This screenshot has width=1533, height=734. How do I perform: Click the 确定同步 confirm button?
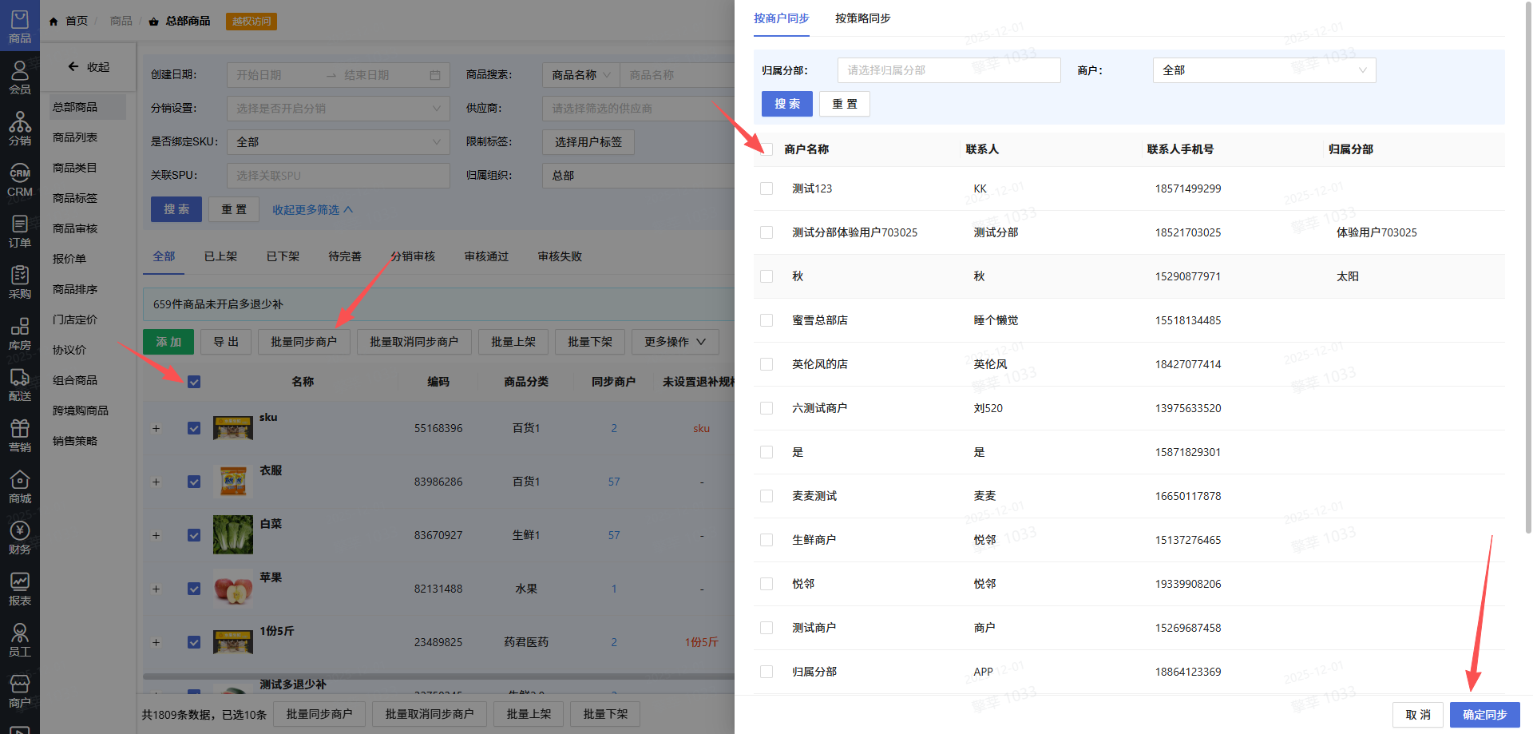(x=1484, y=715)
